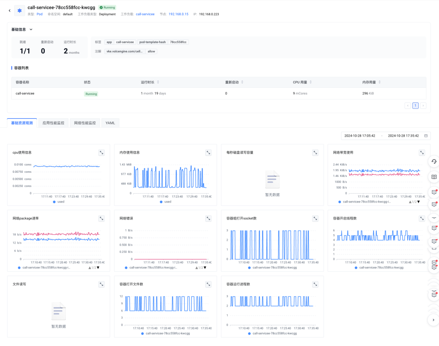Enlarge the 容器组打开socket数 chart
This screenshot has height=346, width=439.
[315, 218]
